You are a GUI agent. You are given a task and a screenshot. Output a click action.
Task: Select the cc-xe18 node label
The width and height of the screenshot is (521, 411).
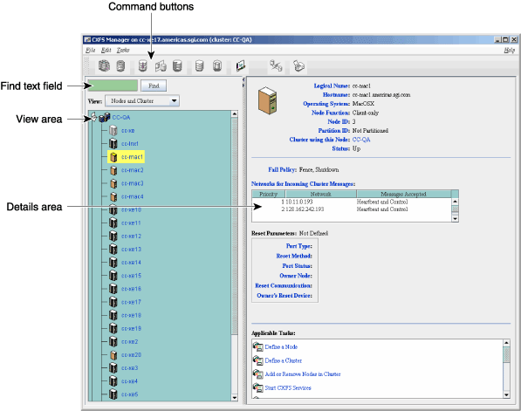coord(131,315)
